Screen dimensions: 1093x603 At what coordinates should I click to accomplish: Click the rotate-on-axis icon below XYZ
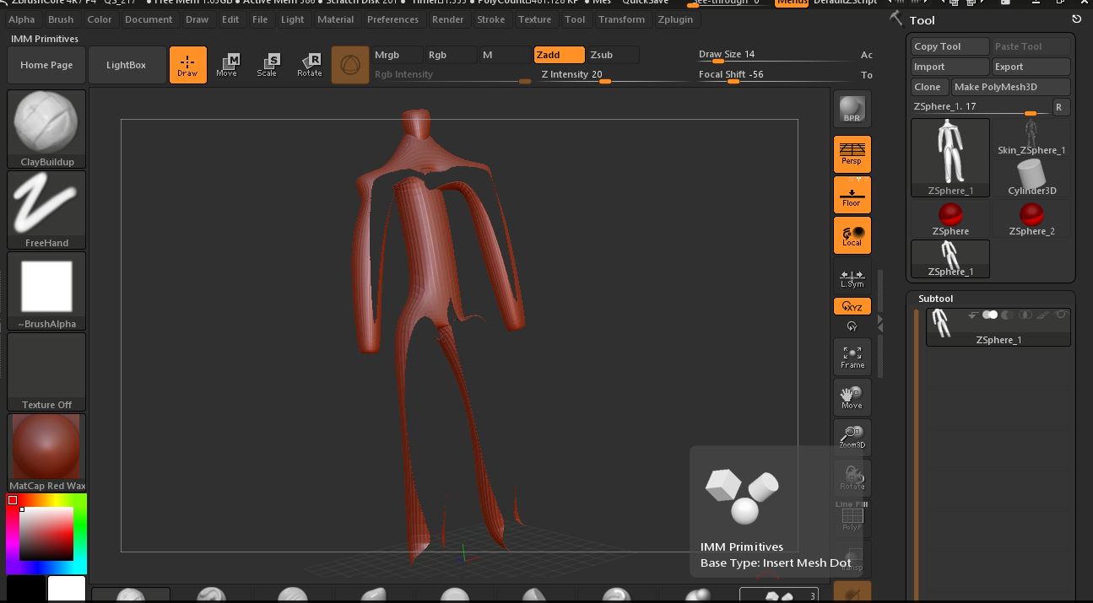click(x=852, y=326)
